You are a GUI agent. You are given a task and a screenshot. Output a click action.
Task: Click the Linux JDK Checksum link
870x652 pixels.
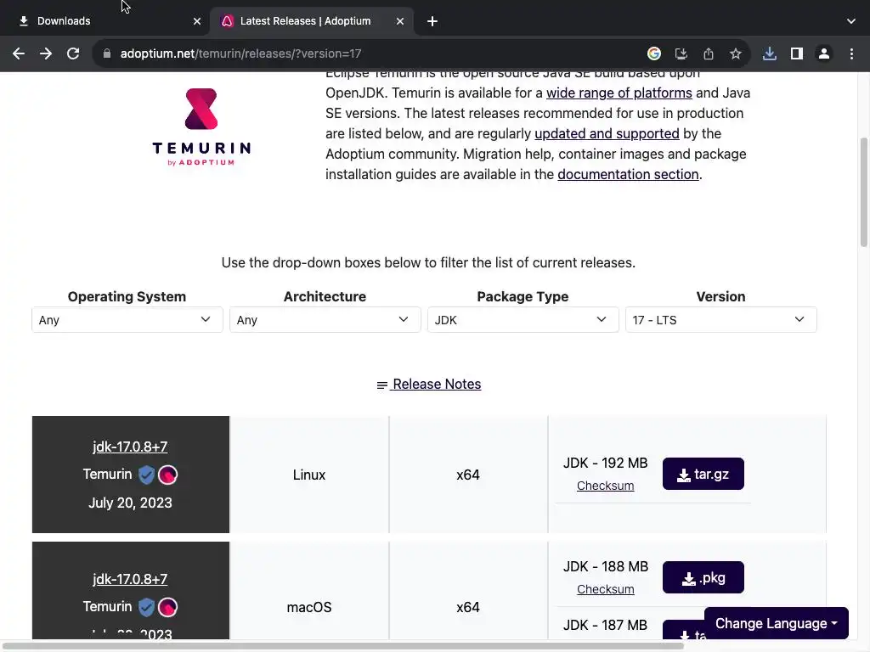[x=605, y=486]
